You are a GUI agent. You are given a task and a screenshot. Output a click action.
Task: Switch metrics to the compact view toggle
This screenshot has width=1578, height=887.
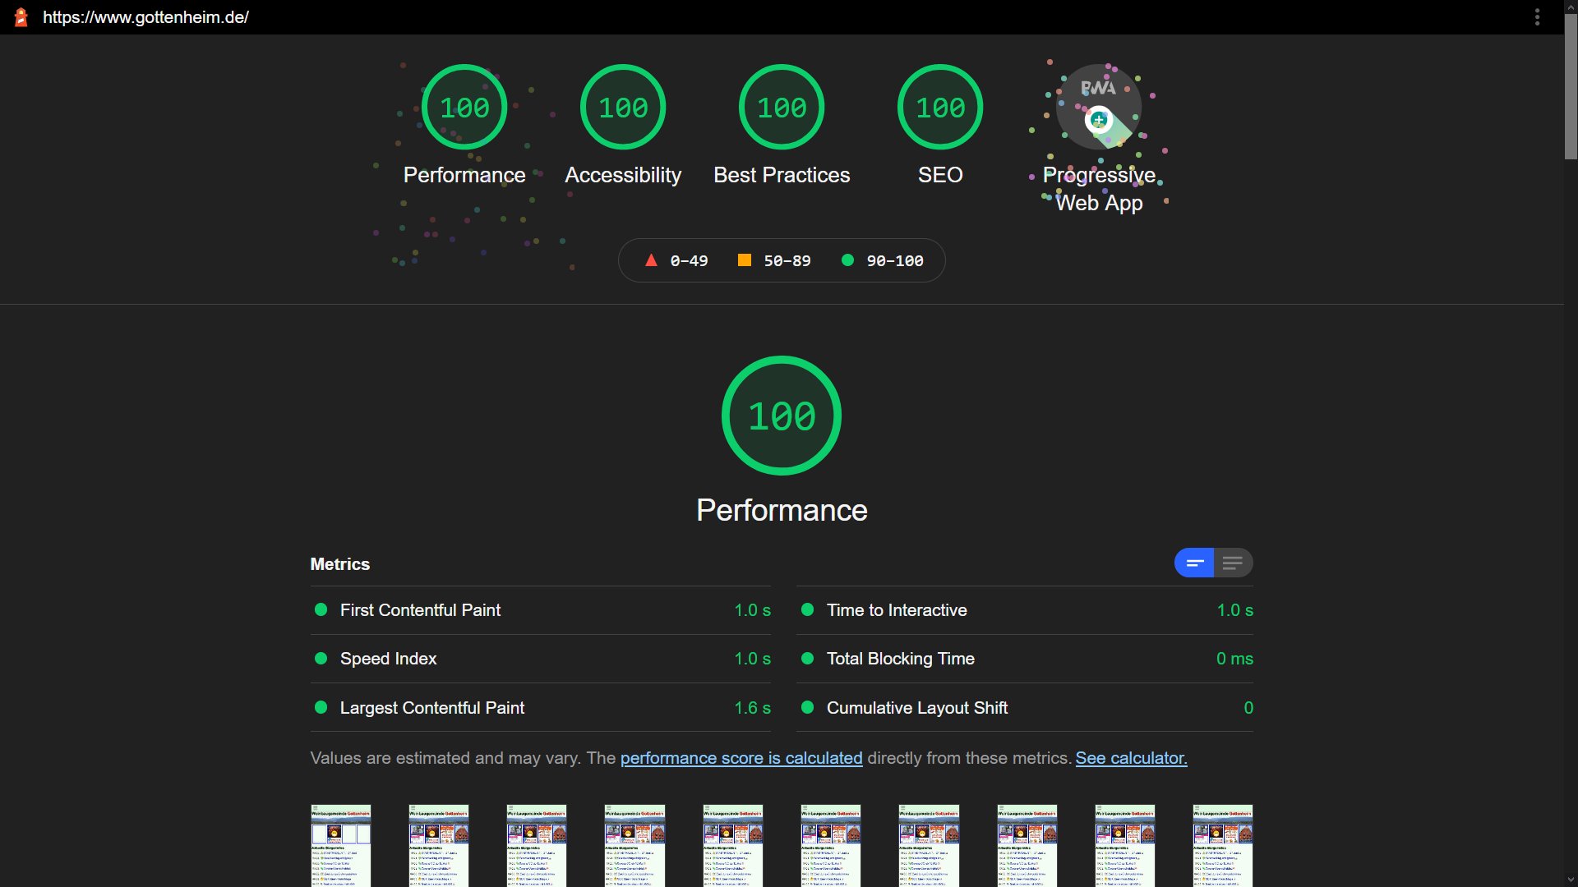click(x=1194, y=563)
